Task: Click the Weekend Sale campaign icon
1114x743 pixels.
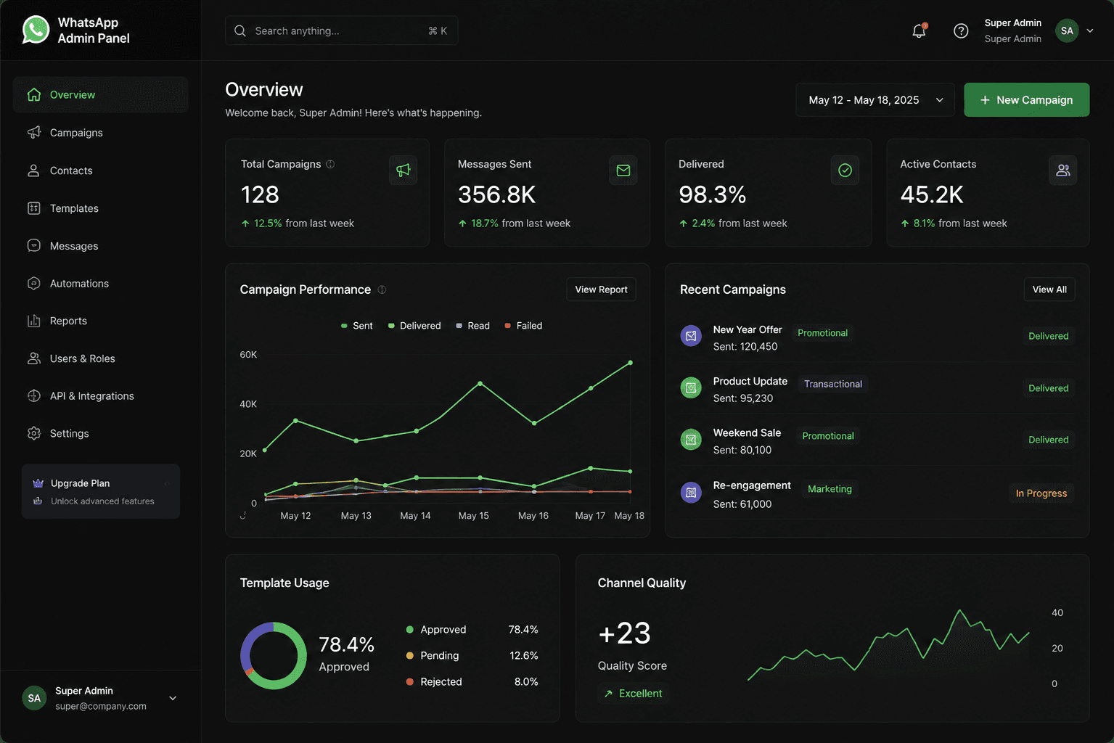Action: click(x=691, y=439)
